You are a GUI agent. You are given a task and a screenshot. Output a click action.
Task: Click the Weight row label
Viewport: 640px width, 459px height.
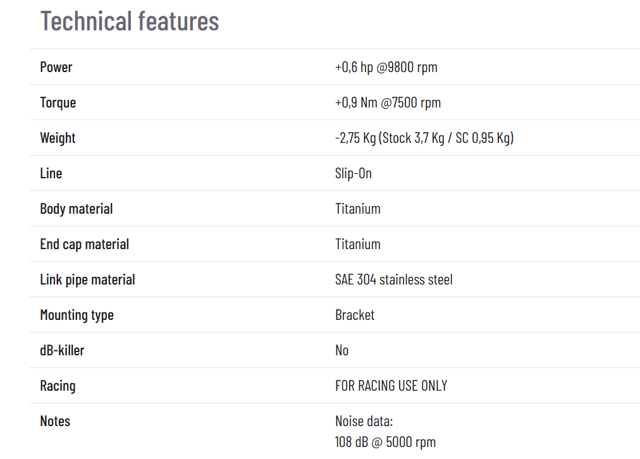pos(58,138)
